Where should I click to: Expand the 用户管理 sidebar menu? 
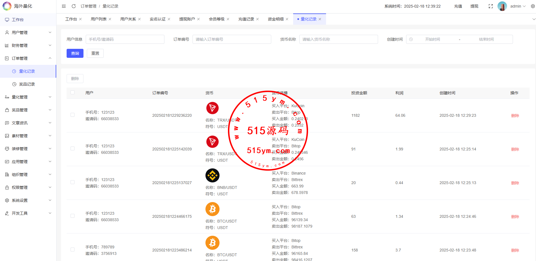pyautogui.click(x=28, y=33)
